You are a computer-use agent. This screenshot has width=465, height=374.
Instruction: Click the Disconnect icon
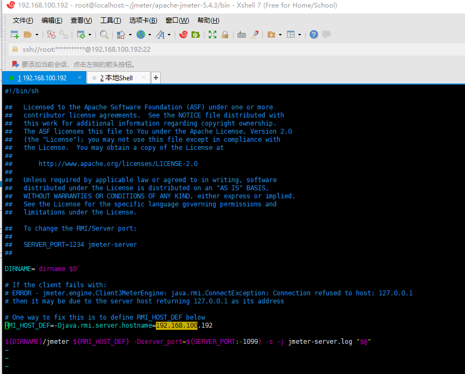pyautogui.click(x=51, y=34)
